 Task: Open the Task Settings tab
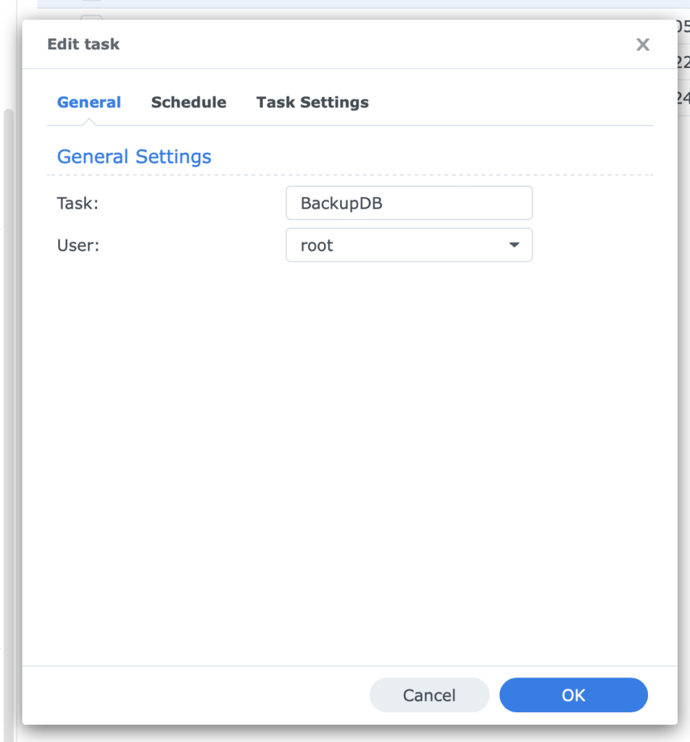(312, 102)
